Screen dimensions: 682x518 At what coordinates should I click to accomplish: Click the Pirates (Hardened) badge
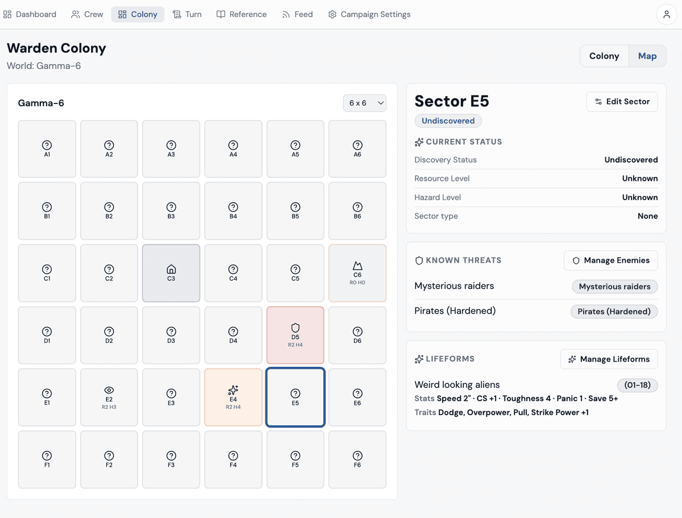[x=614, y=312]
